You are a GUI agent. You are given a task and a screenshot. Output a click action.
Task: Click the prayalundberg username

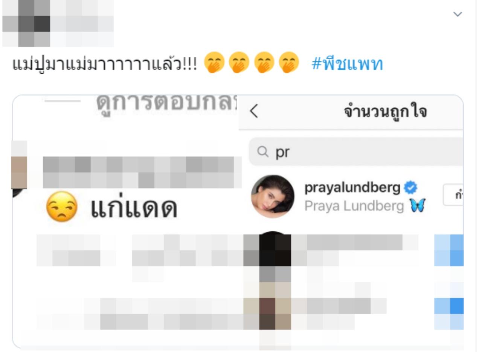click(x=352, y=187)
